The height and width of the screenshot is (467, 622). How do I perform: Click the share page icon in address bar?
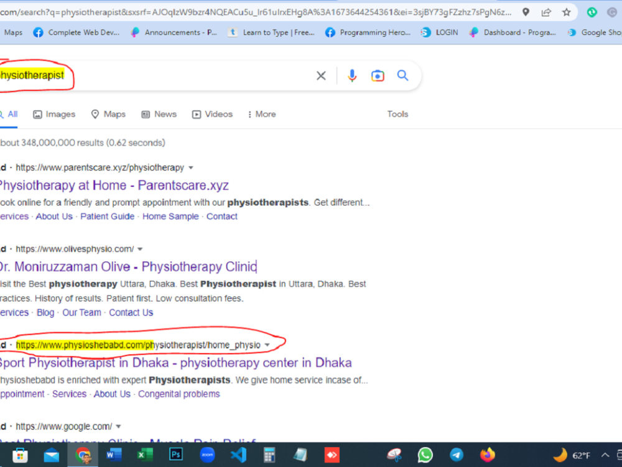[546, 12]
